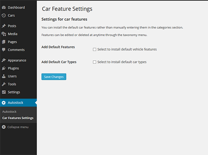Click the Select to install default car types label
The width and height of the screenshot is (208, 155).
pyautogui.click(x=122, y=62)
